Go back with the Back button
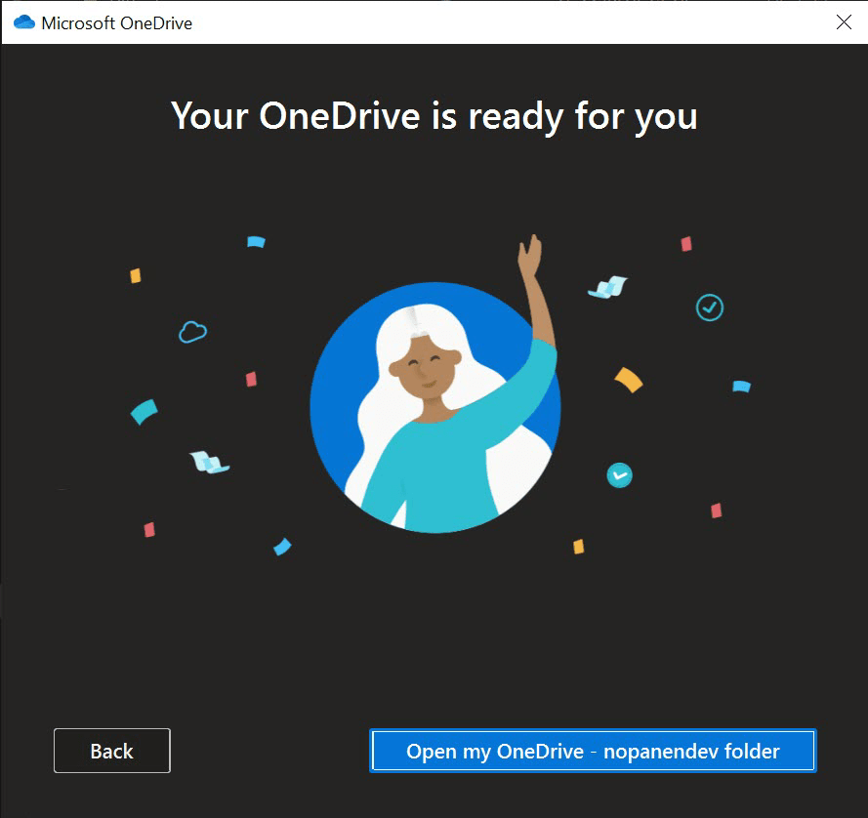The height and width of the screenshot is (818, 868). (111, 751)
